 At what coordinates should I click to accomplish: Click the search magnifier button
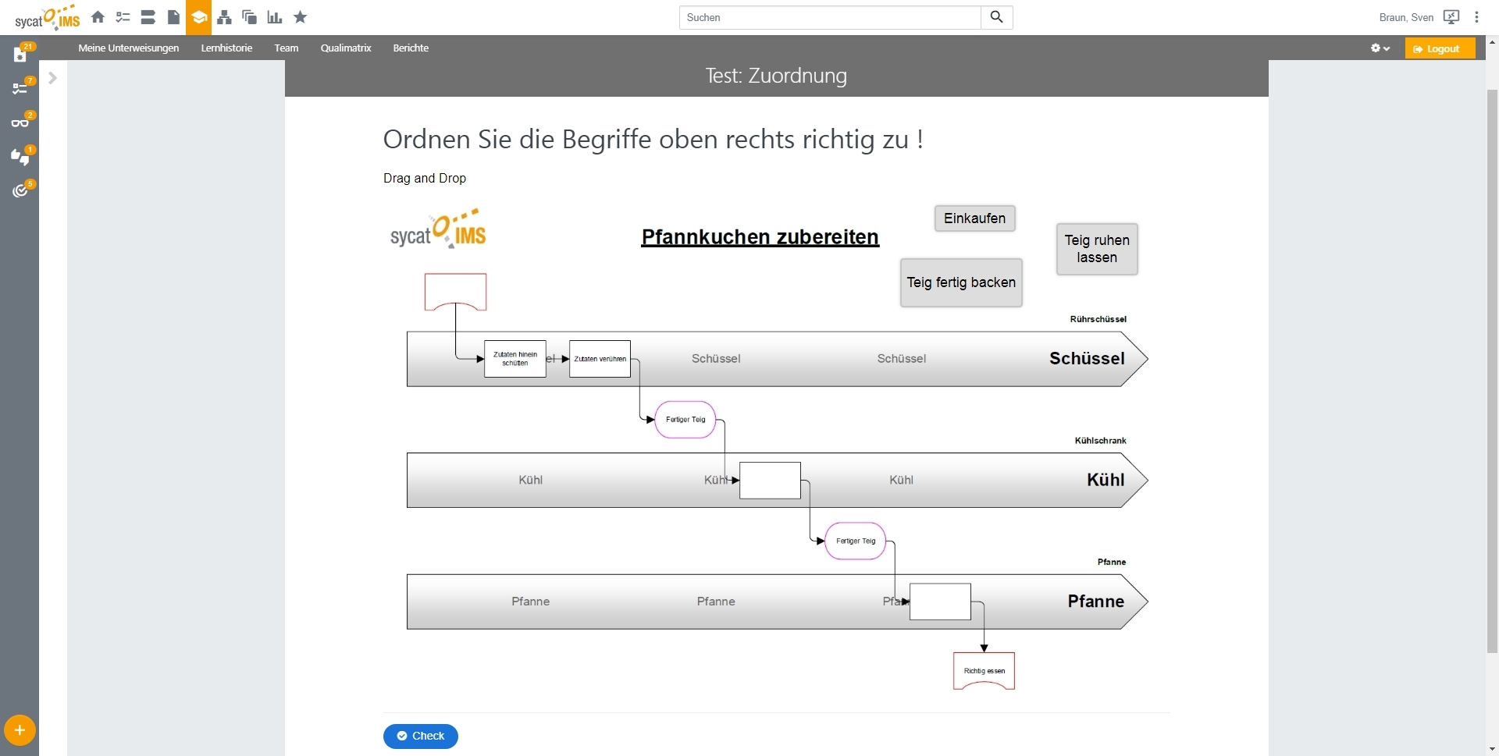click(x=996, y=17)
